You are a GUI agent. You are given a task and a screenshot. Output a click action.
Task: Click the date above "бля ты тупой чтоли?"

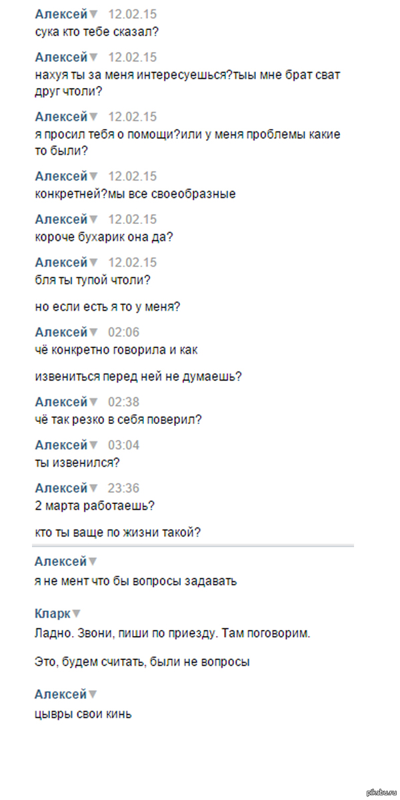[x=132, y=262]
